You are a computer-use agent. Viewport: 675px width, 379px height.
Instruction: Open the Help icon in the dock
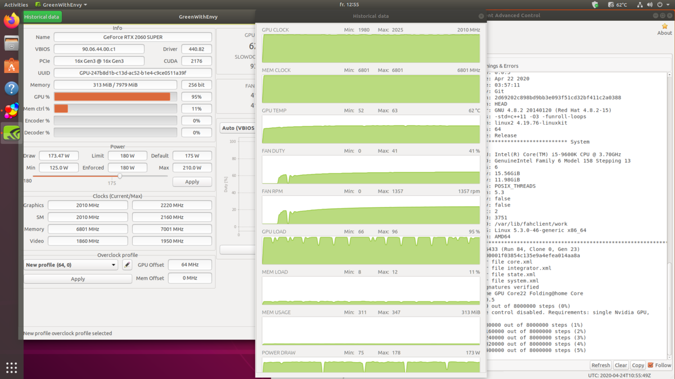(x=11, y=88)
